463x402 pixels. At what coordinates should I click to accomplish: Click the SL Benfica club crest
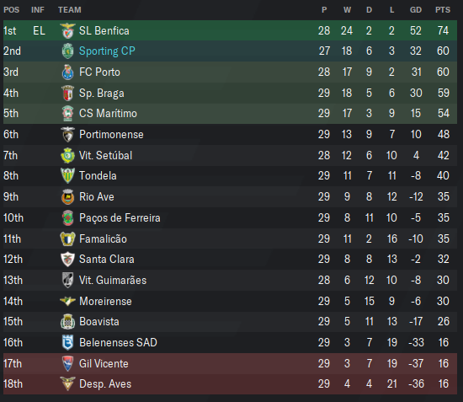[x=67, y=30]
